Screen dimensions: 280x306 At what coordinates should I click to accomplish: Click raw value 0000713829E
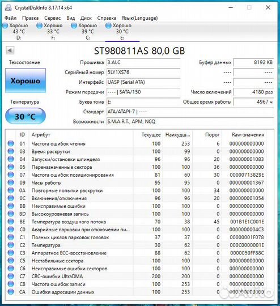coord(247,175)
